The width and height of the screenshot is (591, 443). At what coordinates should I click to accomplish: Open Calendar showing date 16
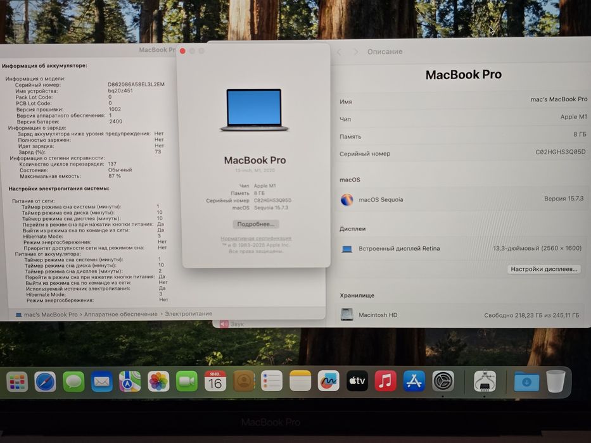(x=215, y=381)
